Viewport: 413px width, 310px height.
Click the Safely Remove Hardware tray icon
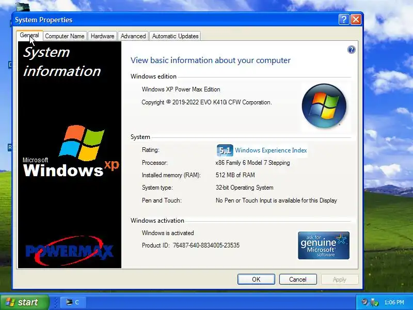pyautogui.click(x=374, y=302)
